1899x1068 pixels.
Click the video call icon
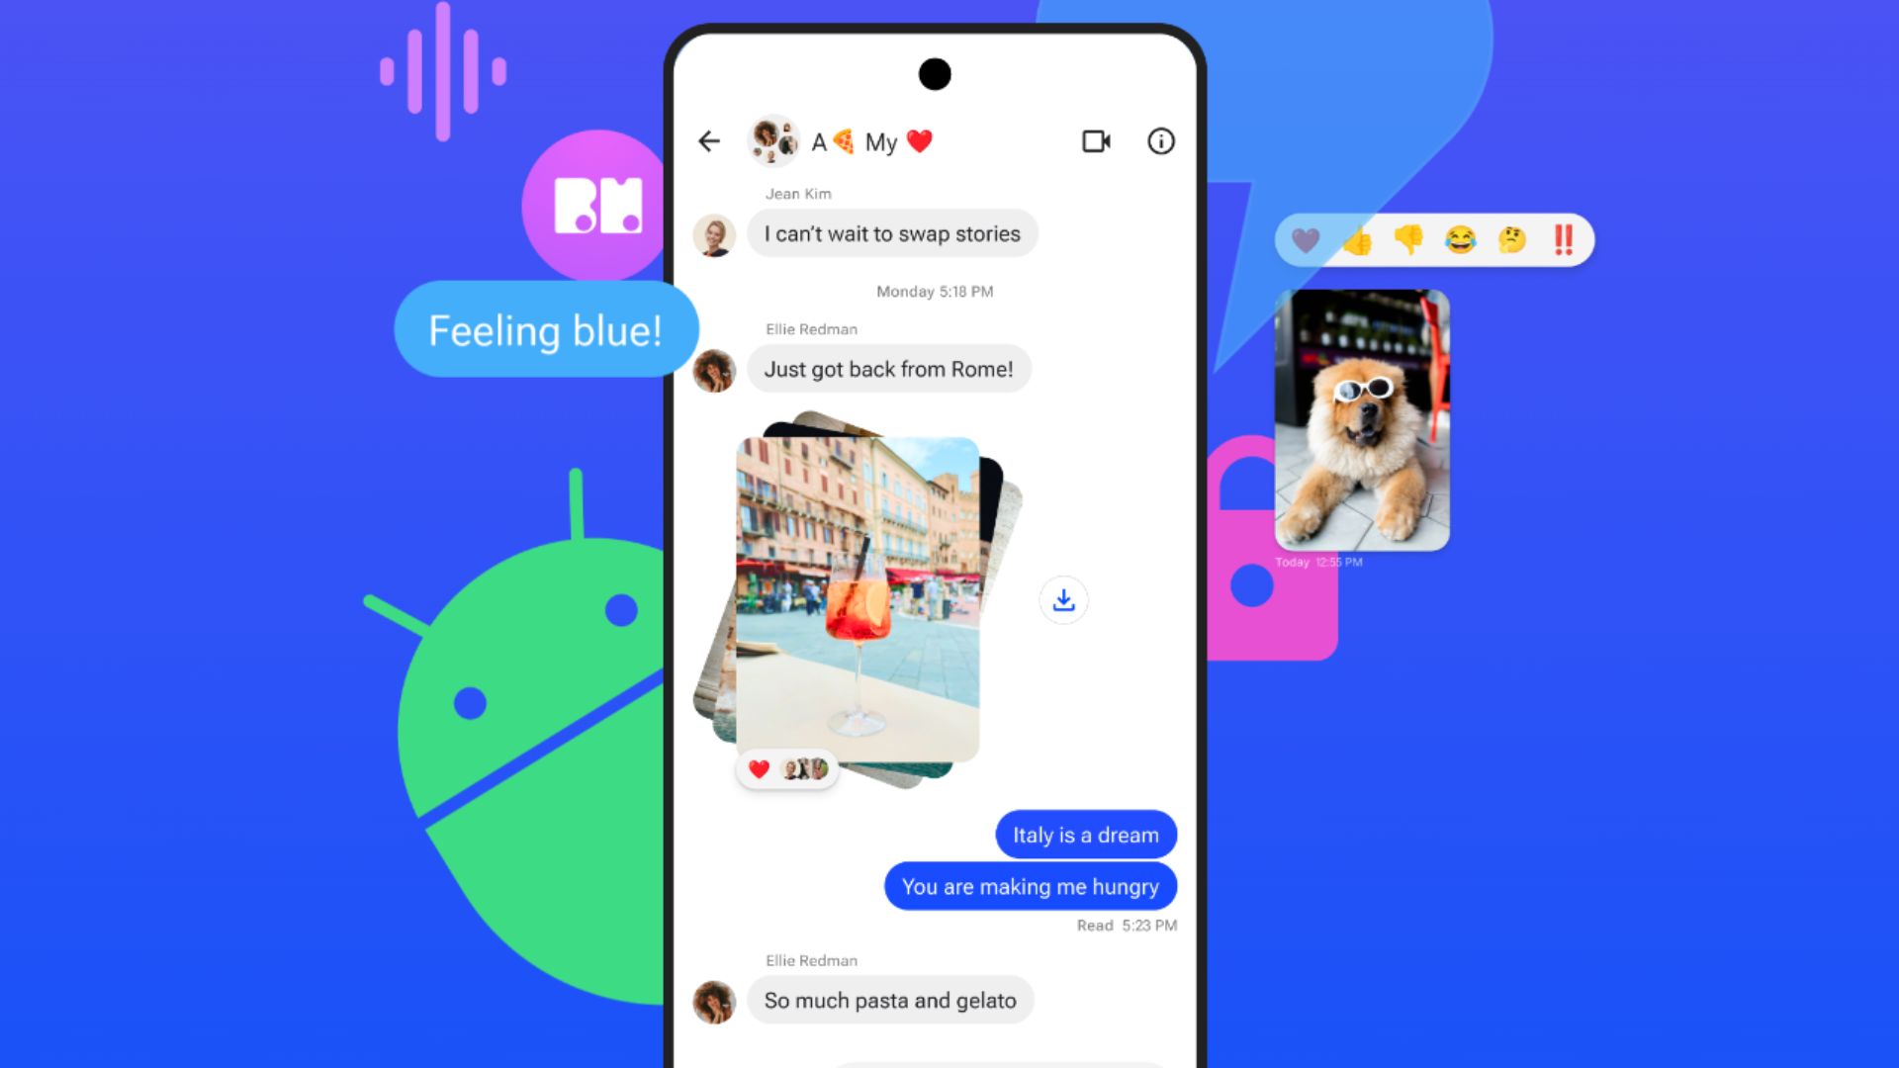coord(1096,140)
